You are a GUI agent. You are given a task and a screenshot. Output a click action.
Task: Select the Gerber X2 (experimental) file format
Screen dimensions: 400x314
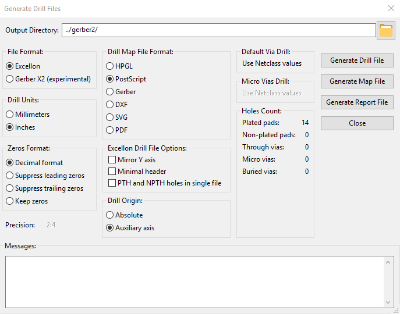coord(10,79)
